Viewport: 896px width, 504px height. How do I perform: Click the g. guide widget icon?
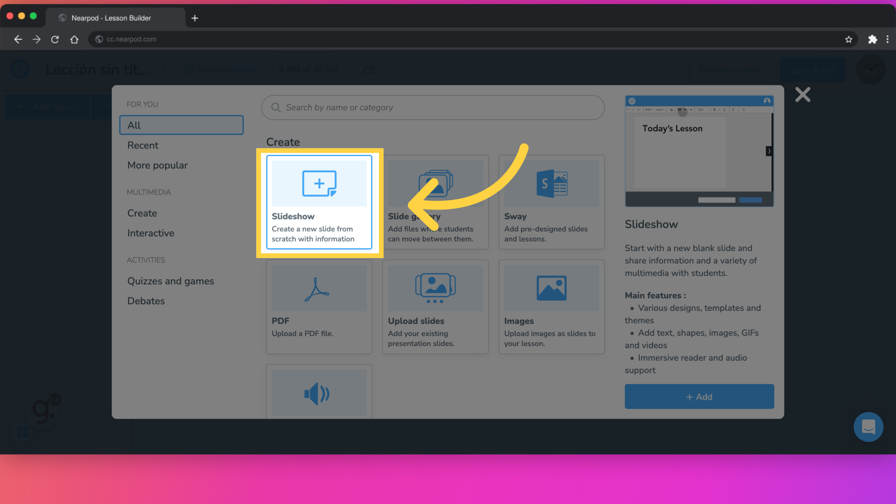43,410
